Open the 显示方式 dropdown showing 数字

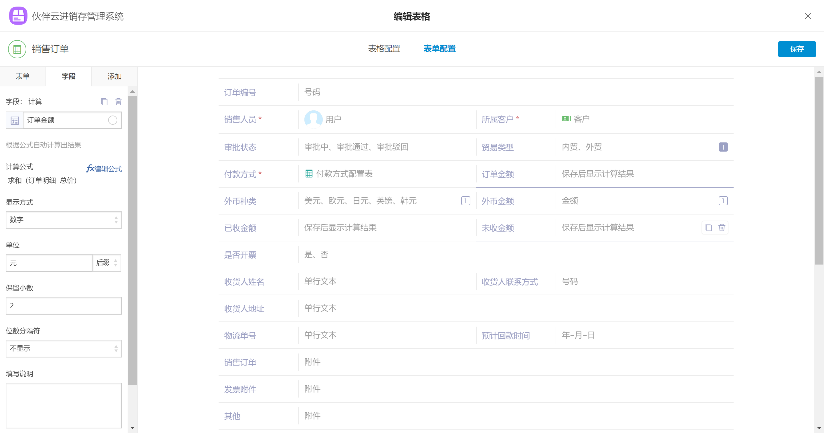64,220
